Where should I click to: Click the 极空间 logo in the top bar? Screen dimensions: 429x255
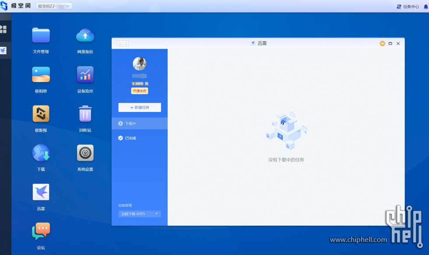coord(15,6)
